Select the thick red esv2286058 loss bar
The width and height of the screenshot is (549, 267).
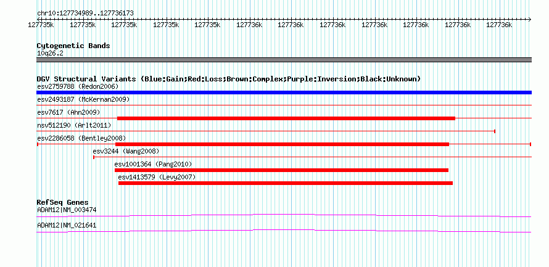[282, 144]
